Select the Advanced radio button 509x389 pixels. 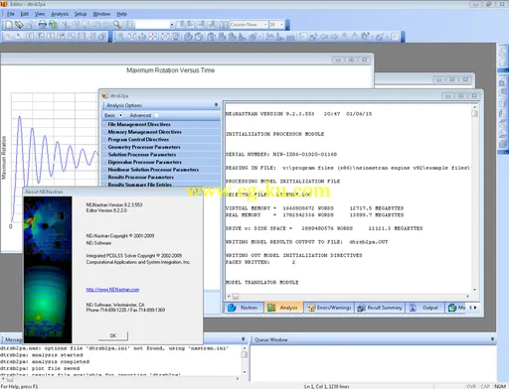[x=157, y=115]
